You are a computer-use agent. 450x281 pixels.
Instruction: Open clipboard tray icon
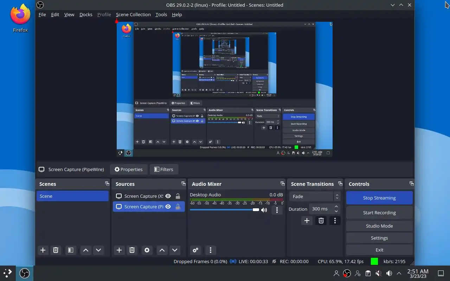pyautogui.click(x=368, y=273)
